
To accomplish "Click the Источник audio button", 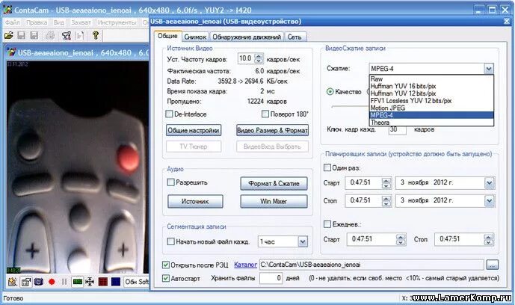I will click(x=195, y=201).
